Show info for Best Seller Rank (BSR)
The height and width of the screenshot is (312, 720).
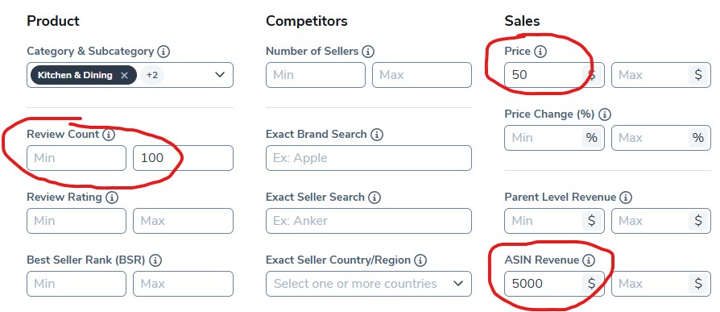click(x=155, y=260)
